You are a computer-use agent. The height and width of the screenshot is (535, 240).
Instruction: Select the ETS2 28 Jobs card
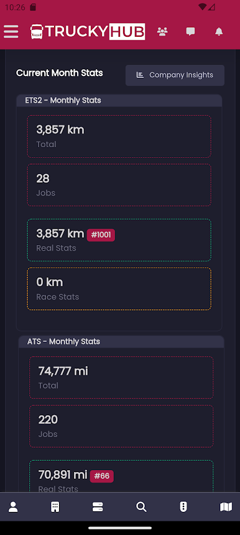119,185
